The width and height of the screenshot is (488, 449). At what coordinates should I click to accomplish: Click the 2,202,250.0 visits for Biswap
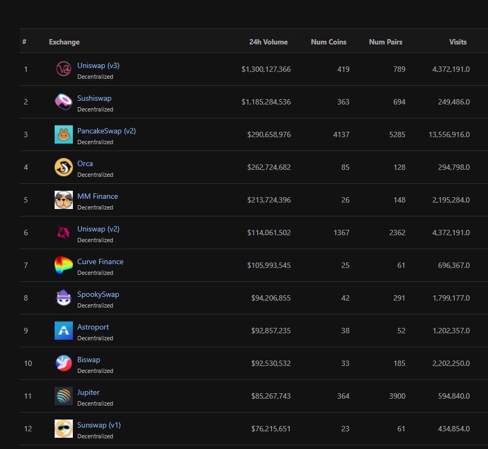pos(451,363)
